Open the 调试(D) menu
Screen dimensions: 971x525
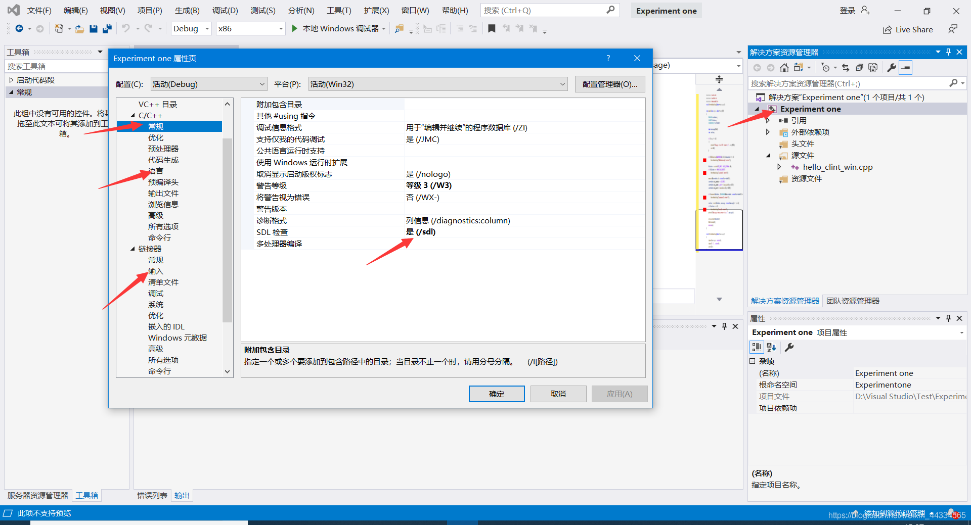click(225, 10)
